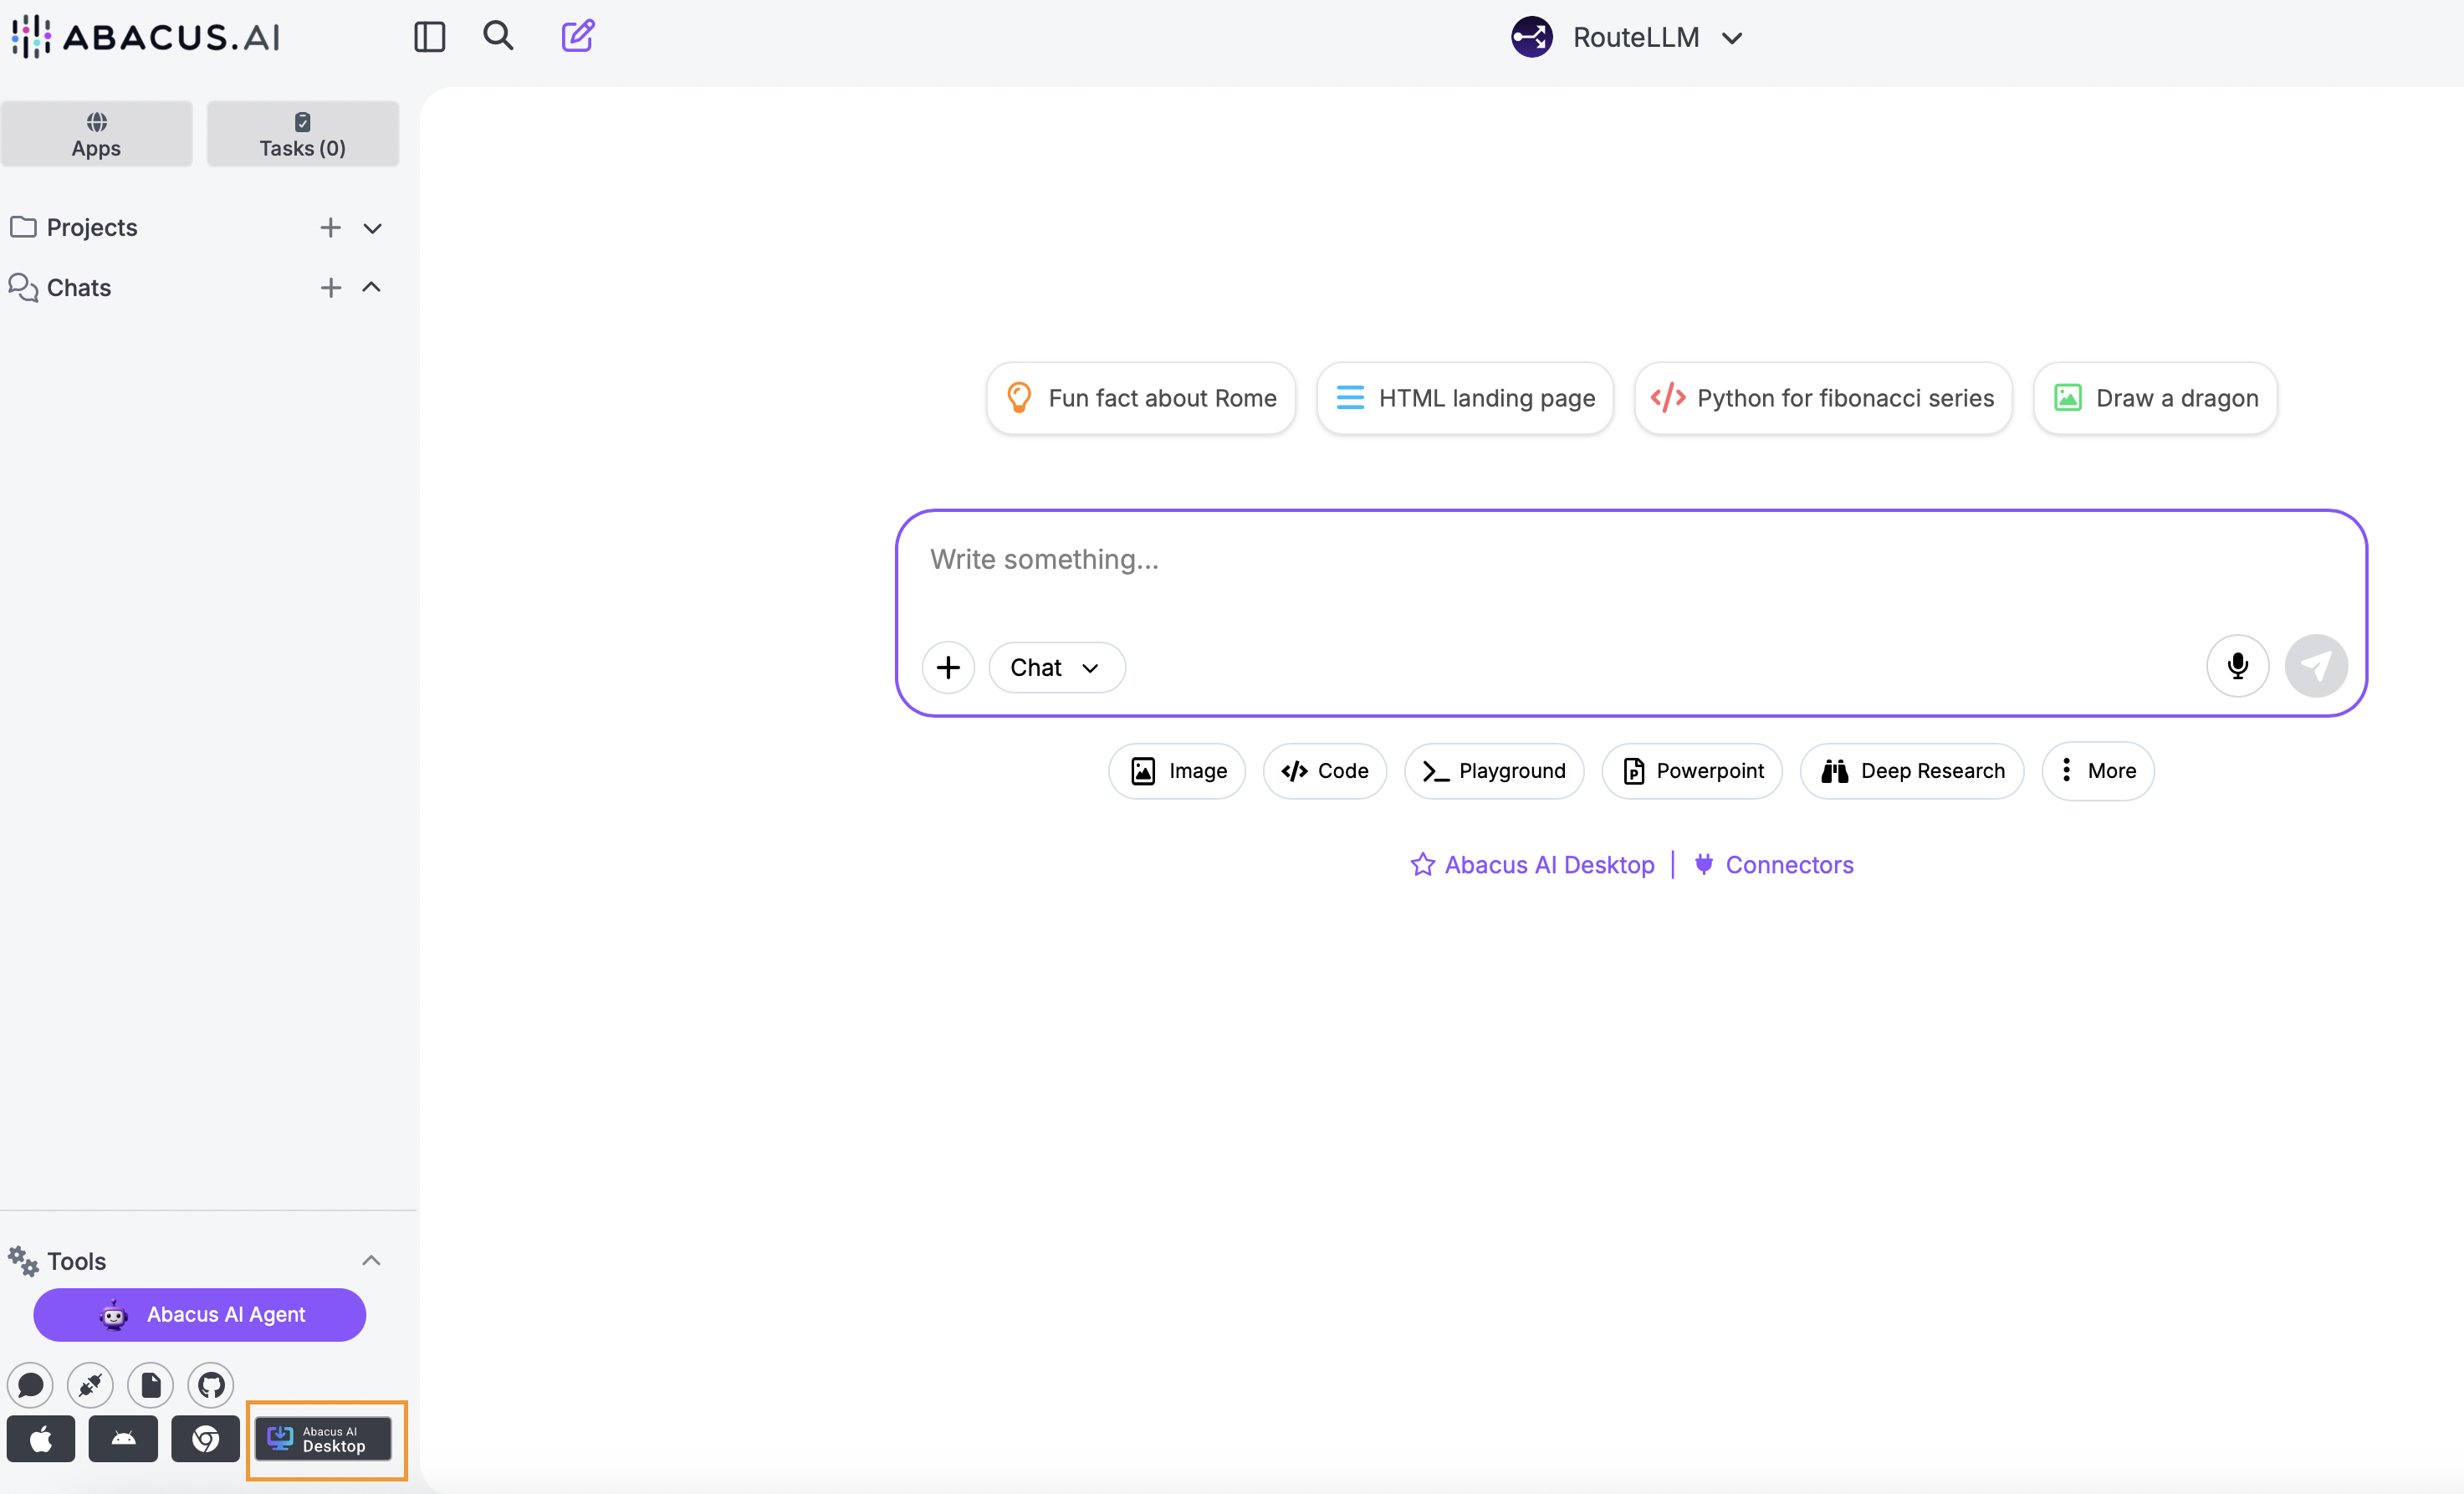Click the Chrome extension icon
Viewport: 2464px width, 1494px height.
(x=205, y=1439)
